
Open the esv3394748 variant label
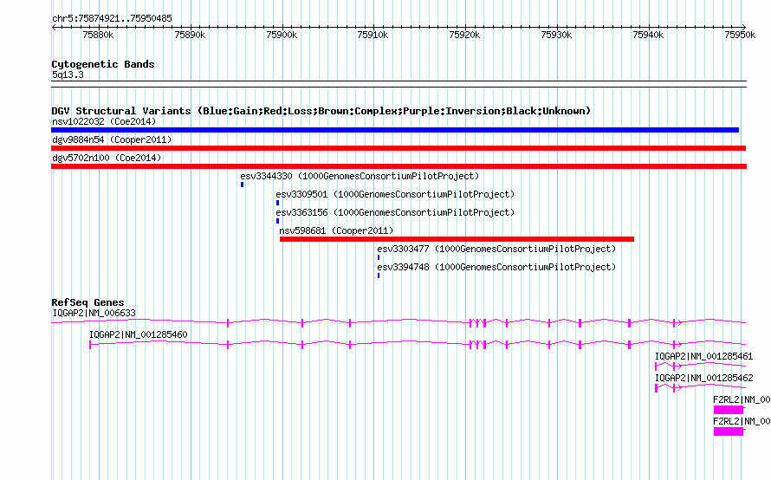(496, 267)
